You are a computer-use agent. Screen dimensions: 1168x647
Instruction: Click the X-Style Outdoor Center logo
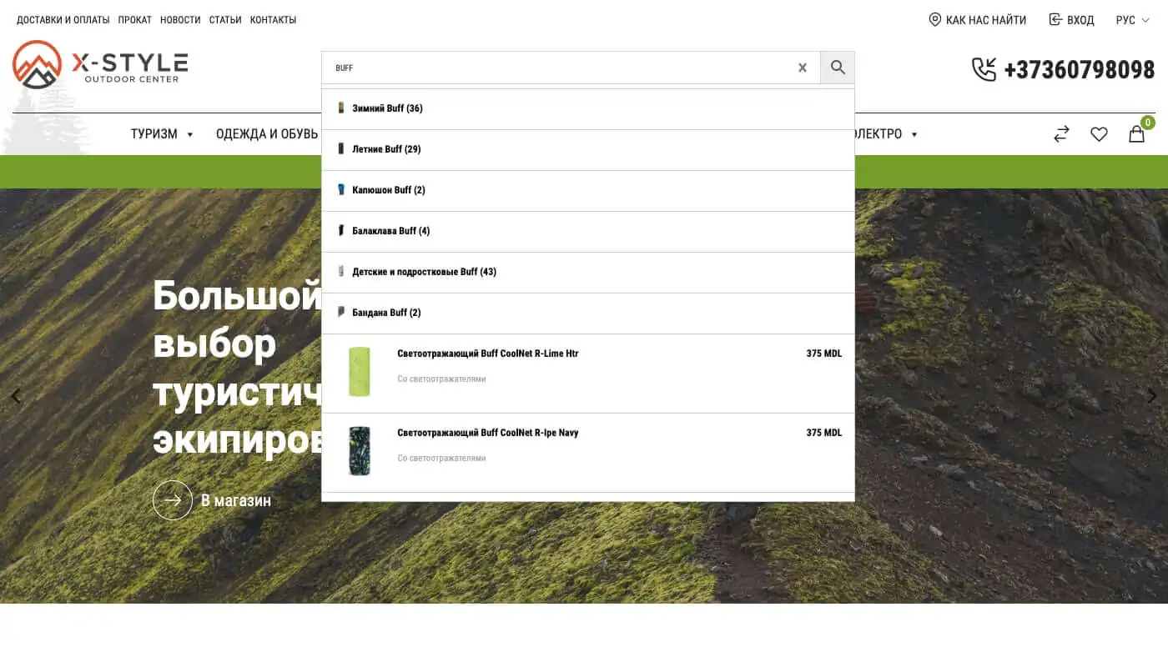[100, 64]
